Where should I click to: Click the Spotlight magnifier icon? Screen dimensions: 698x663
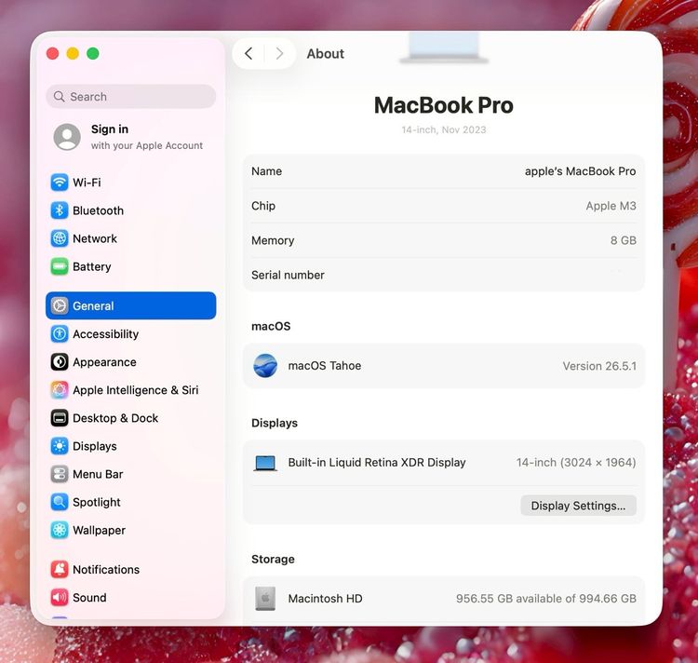click(60, 502)
